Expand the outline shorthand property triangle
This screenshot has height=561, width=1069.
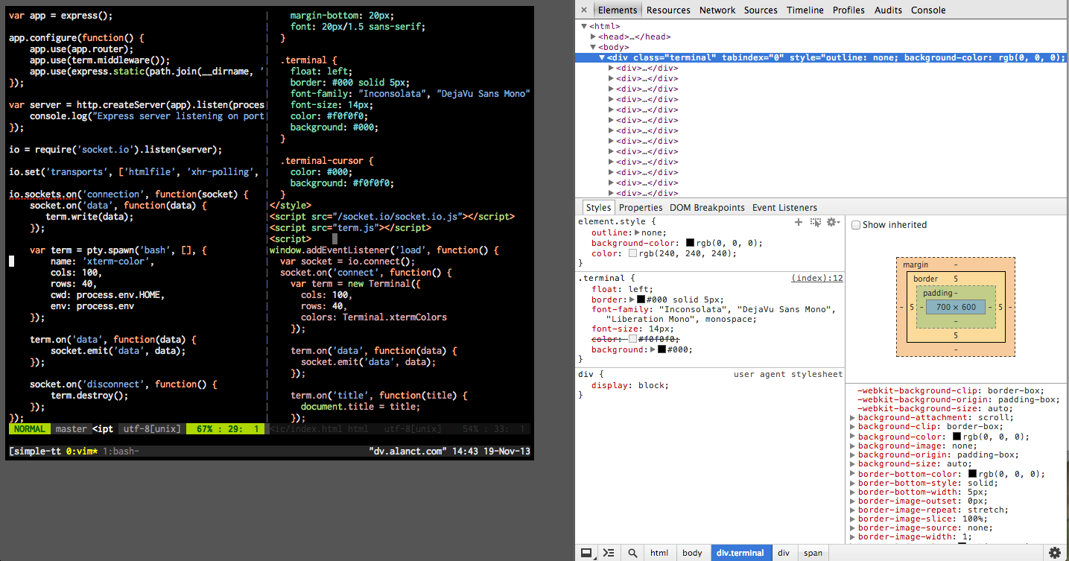[x=637, y=232]
